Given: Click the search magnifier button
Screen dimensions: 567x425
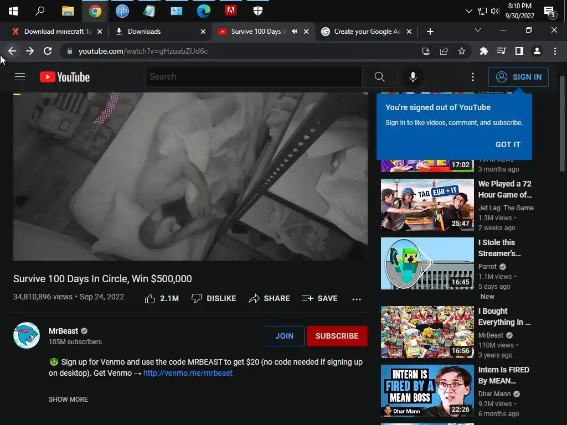Looking at the screenshot, I should coord(379,76).
